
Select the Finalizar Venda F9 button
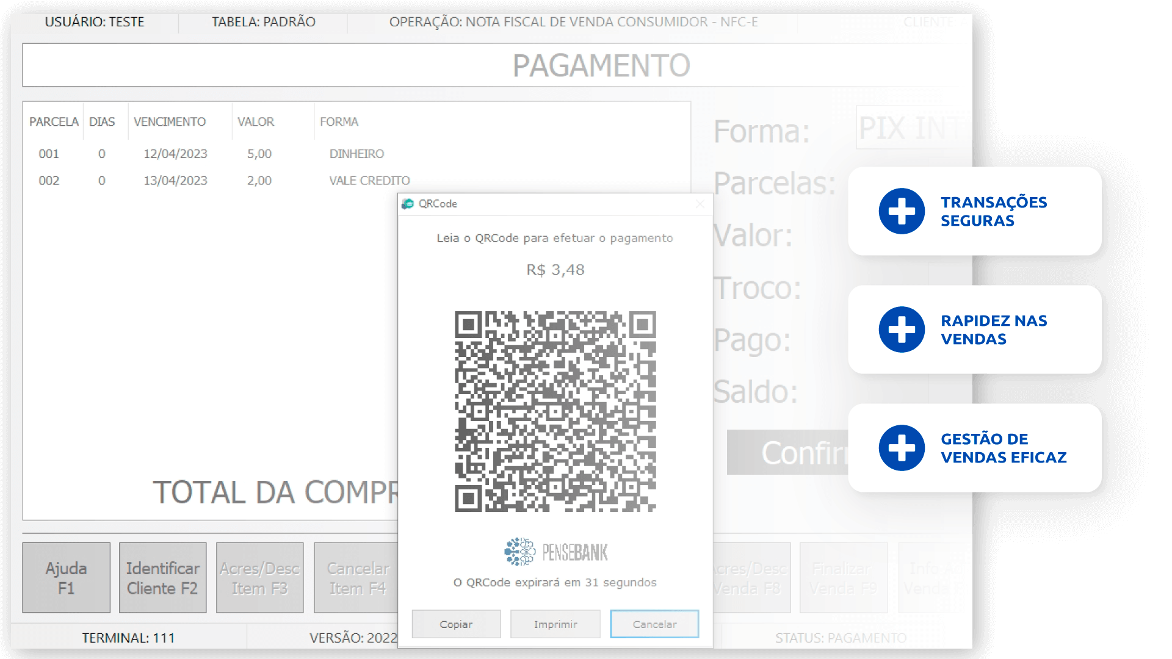843,577
